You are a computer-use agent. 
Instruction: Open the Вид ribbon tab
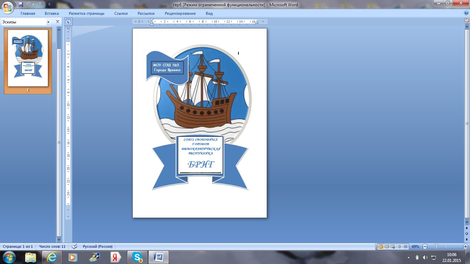pos(209,13)
